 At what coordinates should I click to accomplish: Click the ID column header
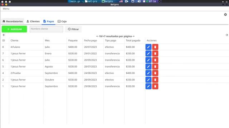click(x=4, y=41)
